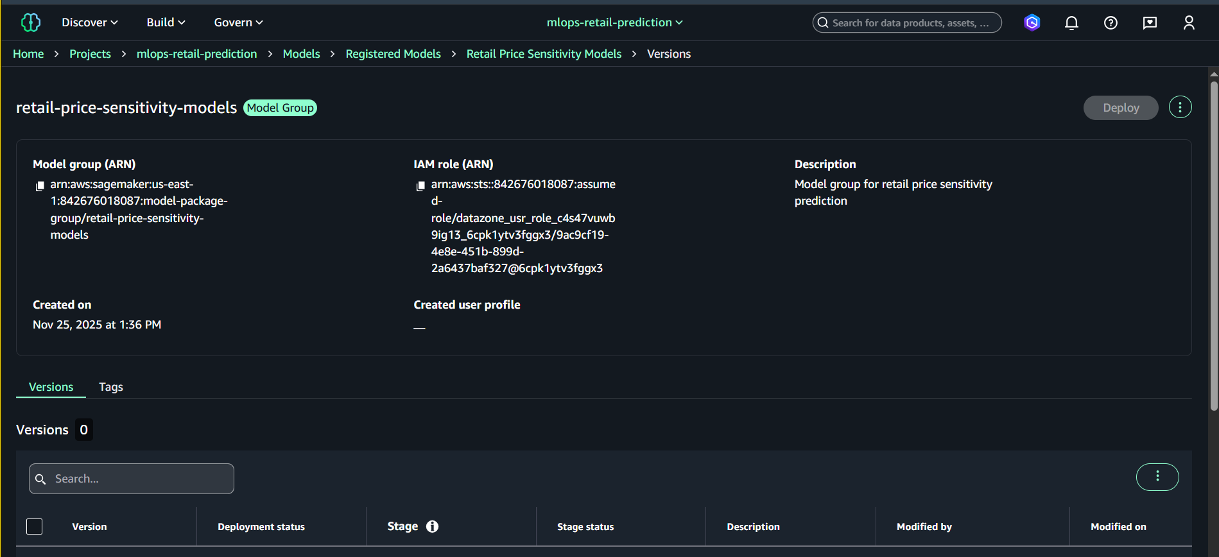The width and height of the screenshot is (1219, 557).
Task: Click the SageMaker Unified Studio logo icon
Action: click(30, 22)
